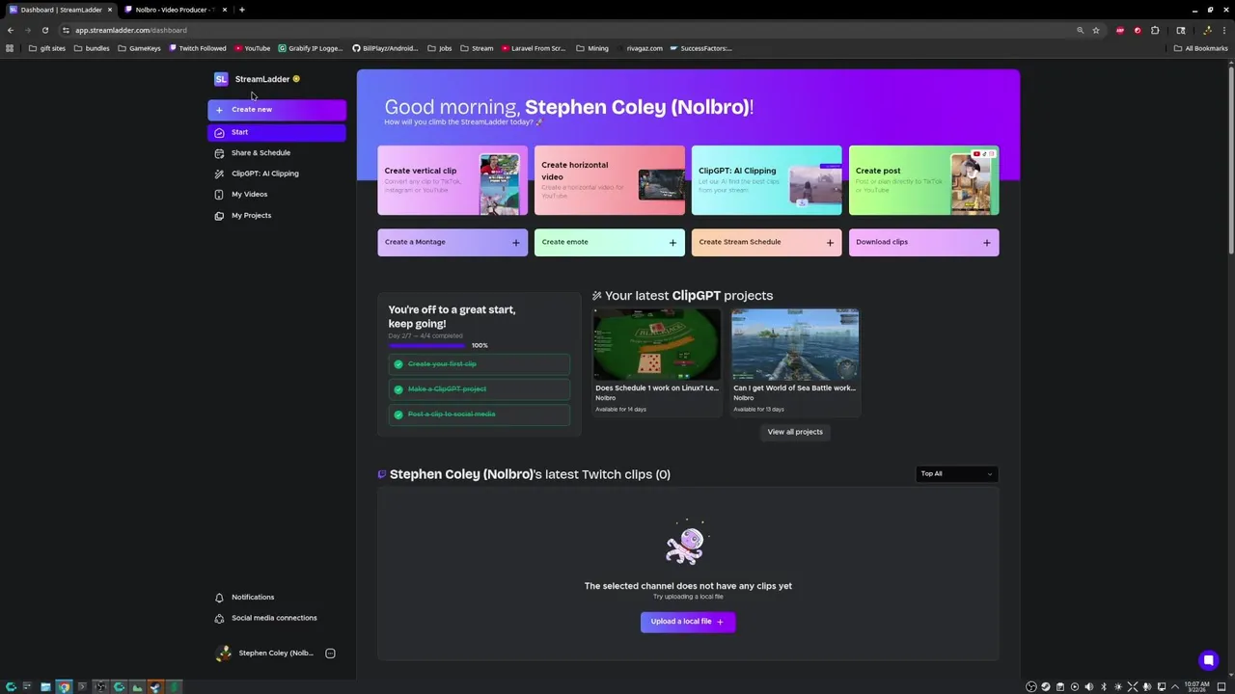Select Start in the sidebar menu
The image size is (1235, 694).
point(277,132)
